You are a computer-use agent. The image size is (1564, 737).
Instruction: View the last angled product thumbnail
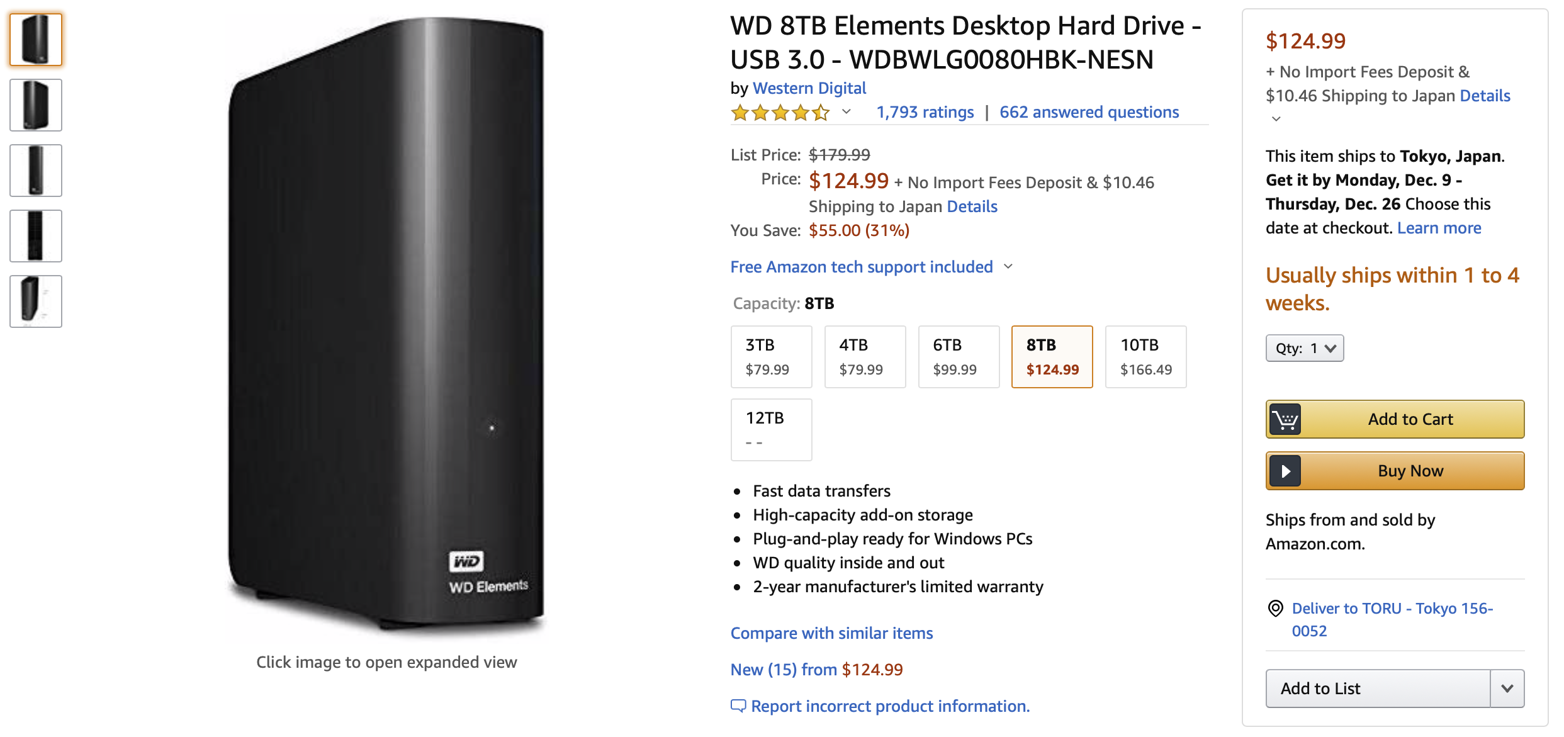(36, 301)
